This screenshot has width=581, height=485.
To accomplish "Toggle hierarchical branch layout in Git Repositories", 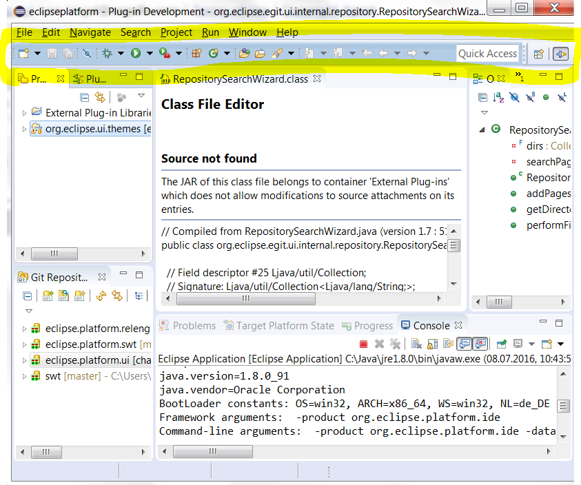I will [x=139, y=296].
